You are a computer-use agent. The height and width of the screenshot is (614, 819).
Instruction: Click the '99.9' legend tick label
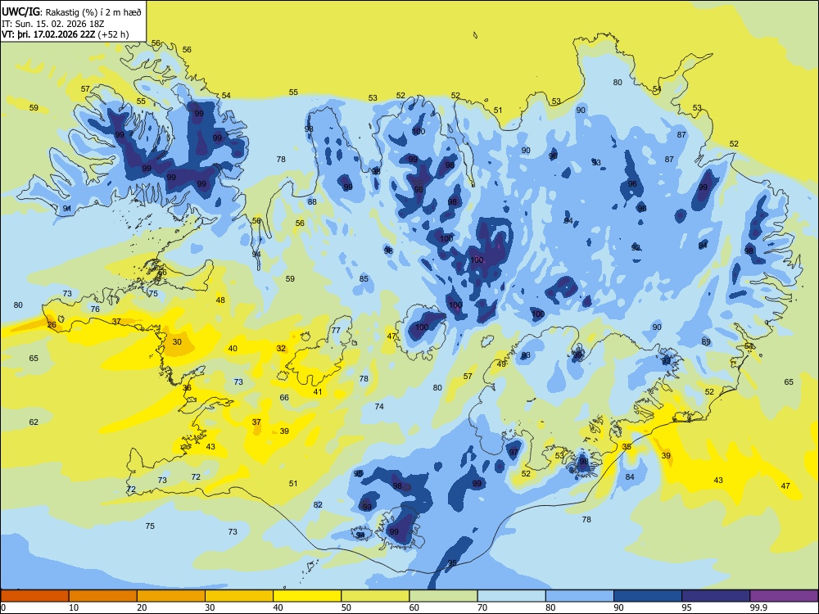758,607
